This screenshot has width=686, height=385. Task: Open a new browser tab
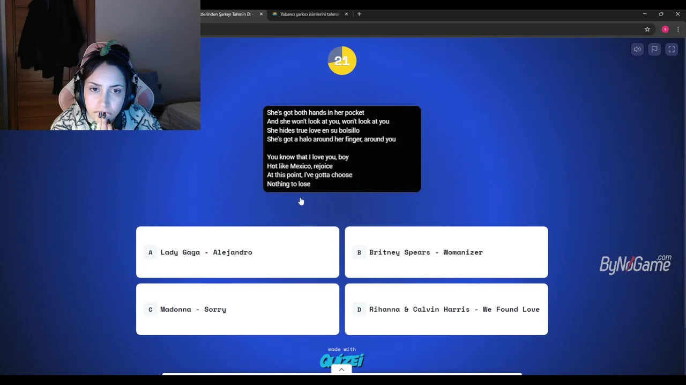(x=359, y=14)
